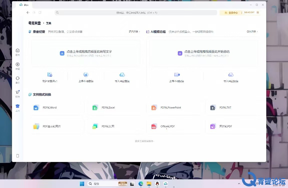Viewport: 288px width, 188px height.
Task: Go back with the left arrow
Action: point(28,13)
